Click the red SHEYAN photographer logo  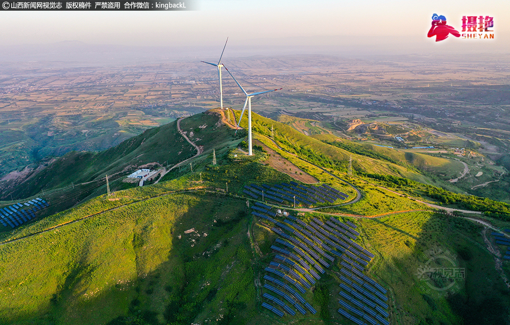click(x=461, y=27)
